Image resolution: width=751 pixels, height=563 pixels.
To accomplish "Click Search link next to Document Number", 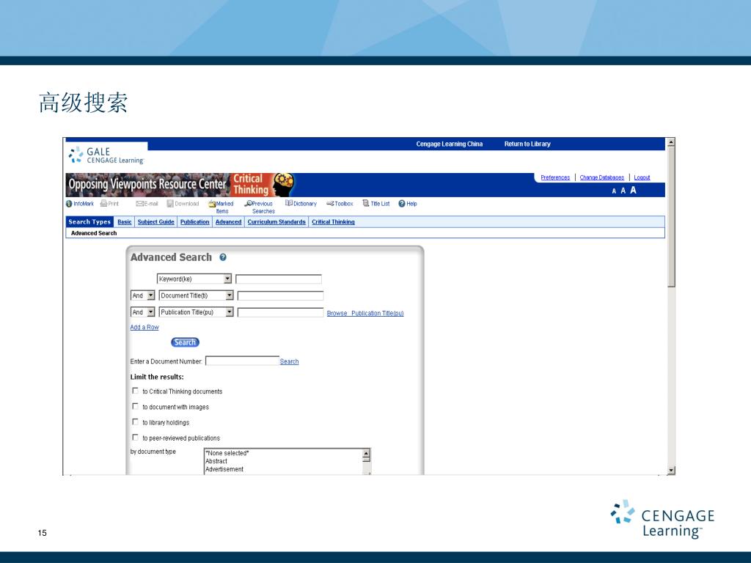I will tap(289, 361).
